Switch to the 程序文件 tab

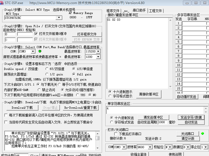point(113,11)
